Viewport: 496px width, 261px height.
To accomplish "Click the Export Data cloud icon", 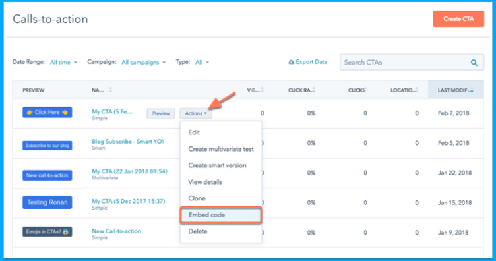I will pyautogui.click(x=292, y=62).
